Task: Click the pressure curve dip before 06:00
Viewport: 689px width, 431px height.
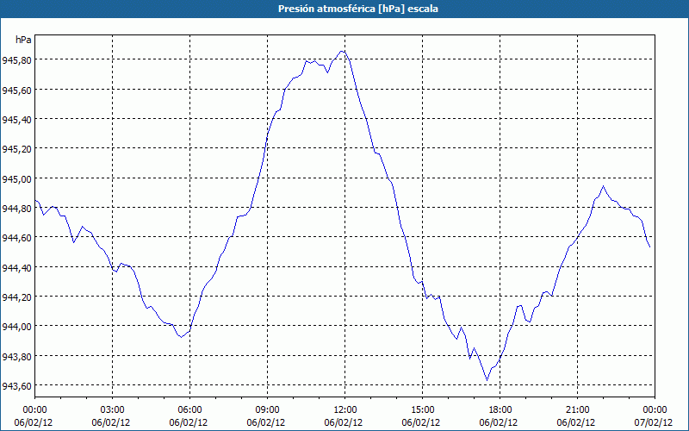Action: [x=181, y=337]
